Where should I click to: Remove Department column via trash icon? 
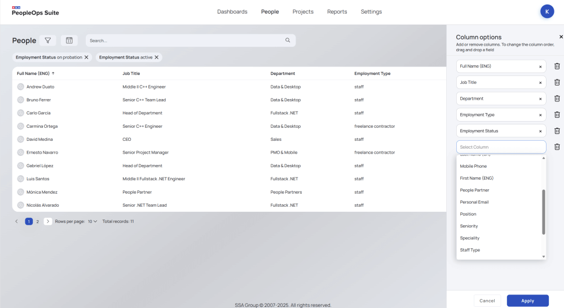point(557,99)
